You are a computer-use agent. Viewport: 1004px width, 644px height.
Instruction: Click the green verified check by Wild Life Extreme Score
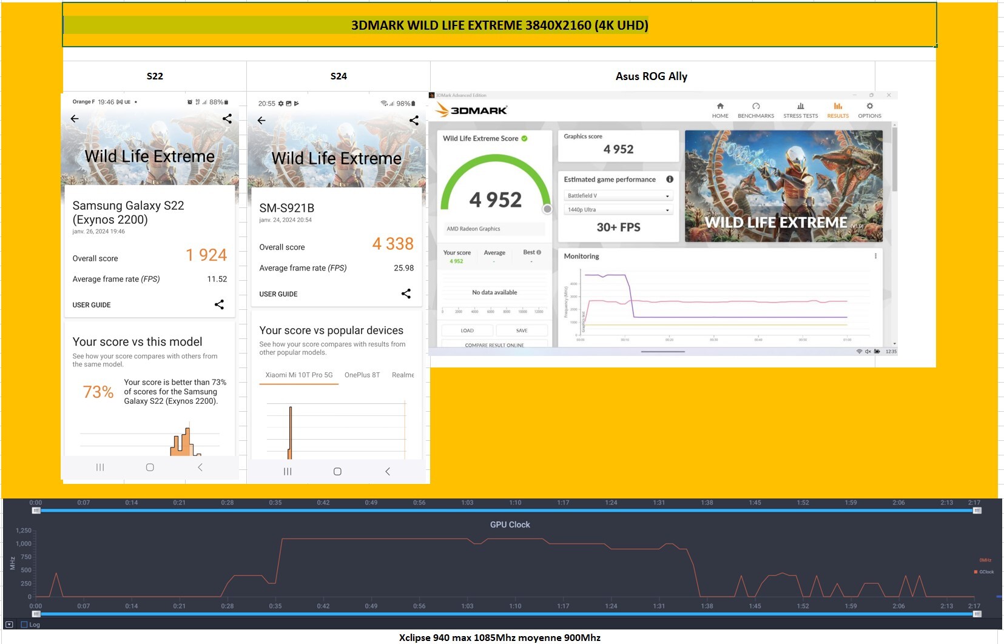525,138
